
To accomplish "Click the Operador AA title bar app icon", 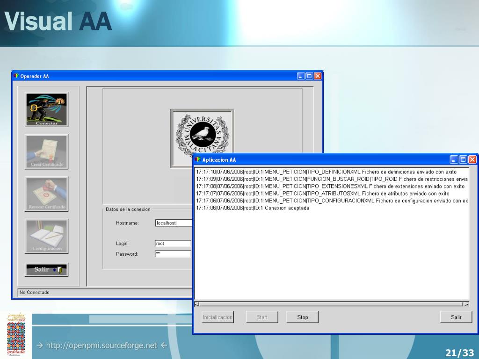I will tap(16, 76).
